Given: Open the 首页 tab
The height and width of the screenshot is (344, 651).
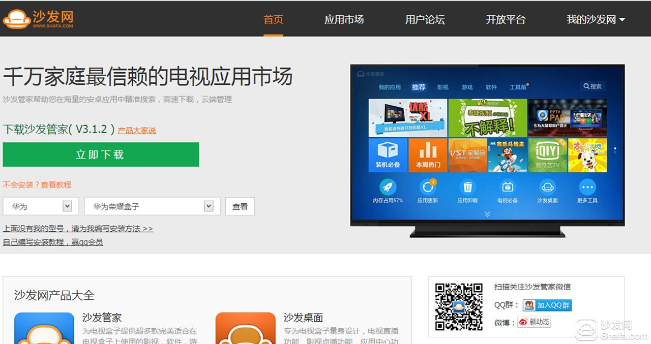Looking at the screenshot, I should tap(273, 19).
